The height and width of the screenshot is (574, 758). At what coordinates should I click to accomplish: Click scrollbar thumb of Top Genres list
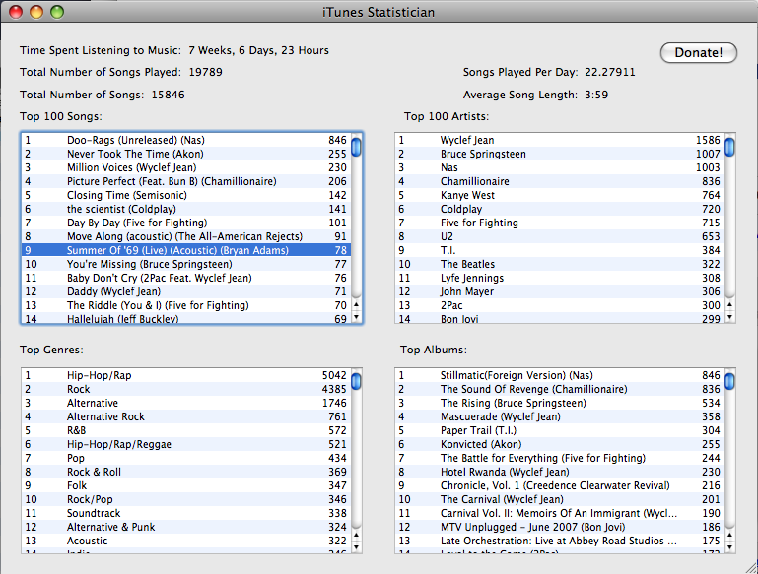tap(356, 381)
